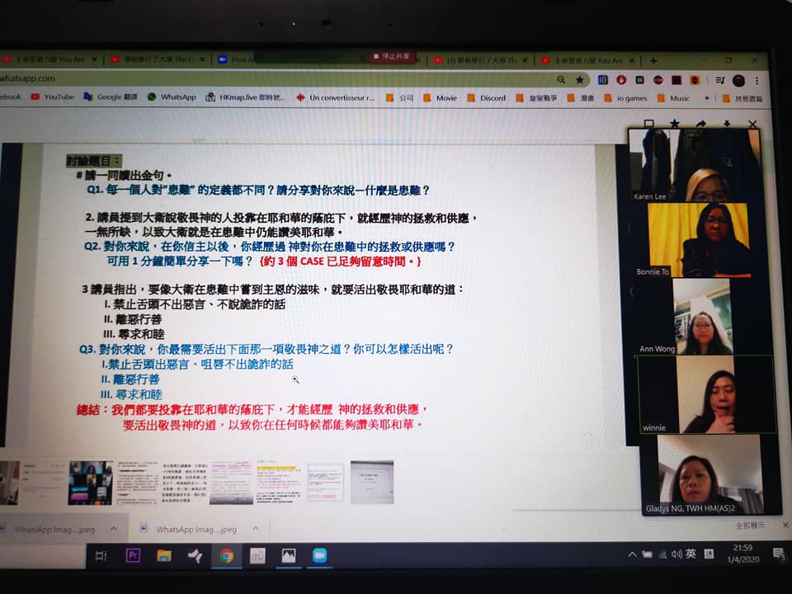Select Karen Lee's video tile
Viewport: 792px width, 594px height.
[x=695, y=166]
